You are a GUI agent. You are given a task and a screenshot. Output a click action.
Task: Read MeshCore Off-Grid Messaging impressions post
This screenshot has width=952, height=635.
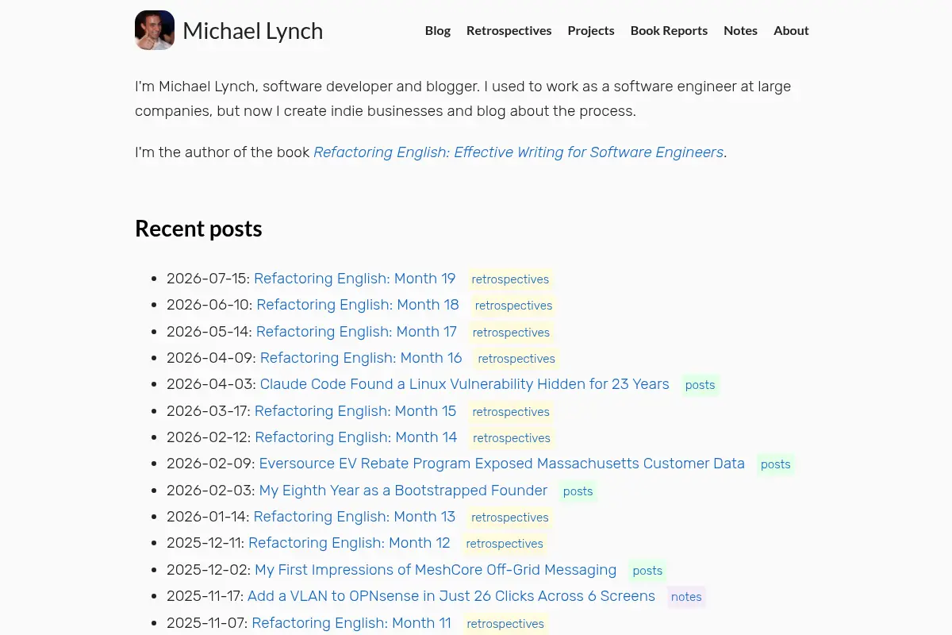pyautogui.click(x=436, y=570)
